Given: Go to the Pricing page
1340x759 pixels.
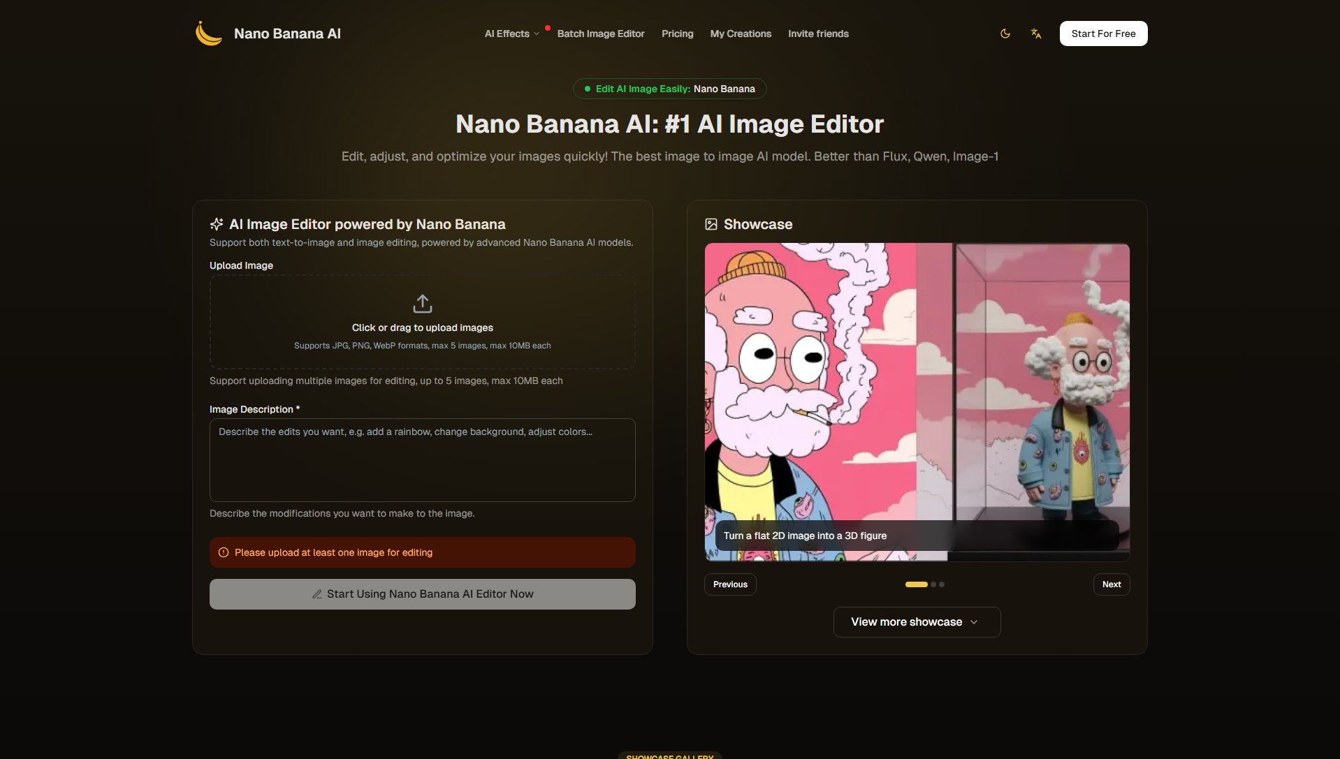Looking at the screenshot, I should pos(677,34).
